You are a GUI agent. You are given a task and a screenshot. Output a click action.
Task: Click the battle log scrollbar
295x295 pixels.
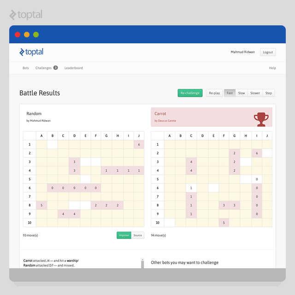(142, 262)
